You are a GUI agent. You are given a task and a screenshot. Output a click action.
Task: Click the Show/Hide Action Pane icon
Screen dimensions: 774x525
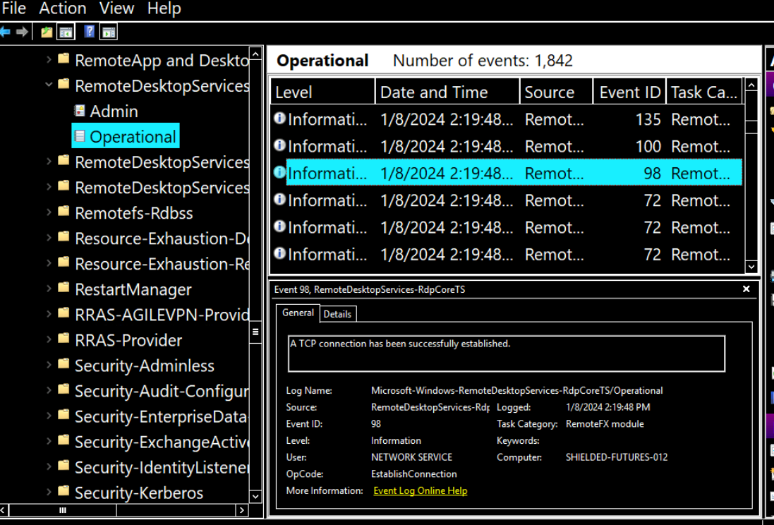[x=109, y=32]
